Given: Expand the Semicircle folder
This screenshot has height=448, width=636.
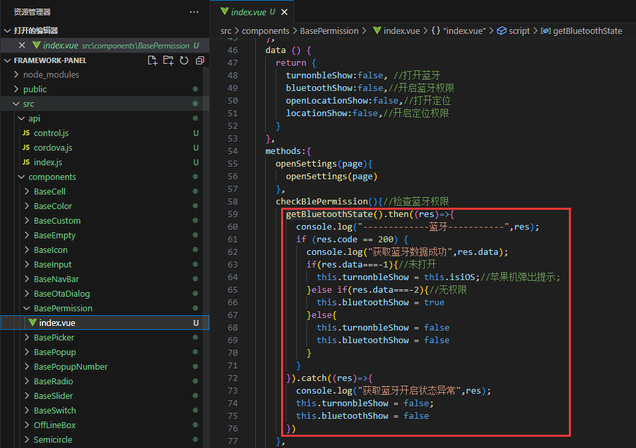Looking at the screenshot, I should click(x=27, y=439).
